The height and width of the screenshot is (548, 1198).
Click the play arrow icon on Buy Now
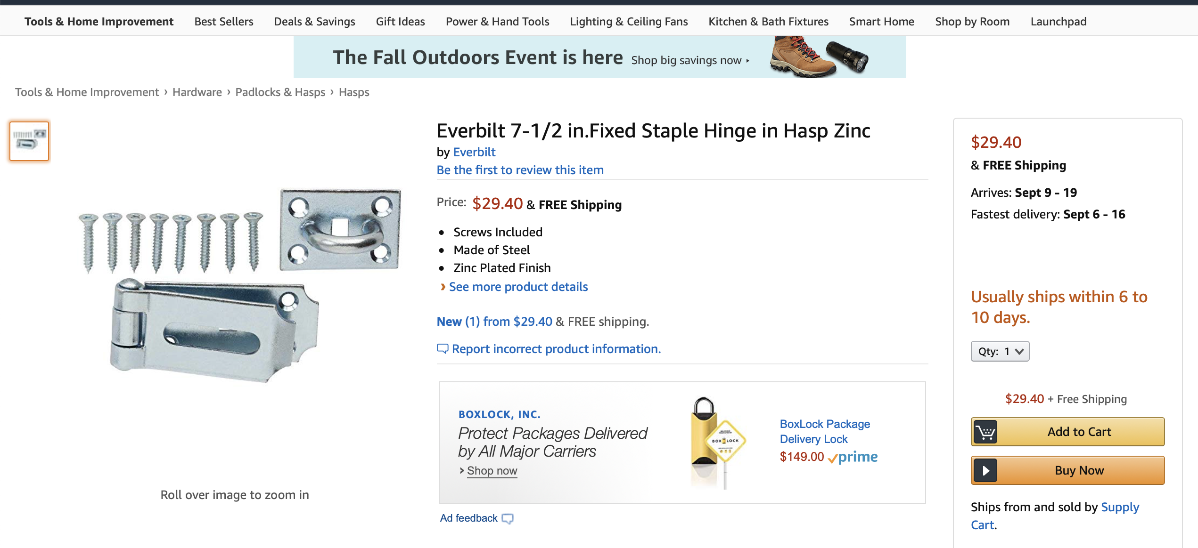[985, 470]
